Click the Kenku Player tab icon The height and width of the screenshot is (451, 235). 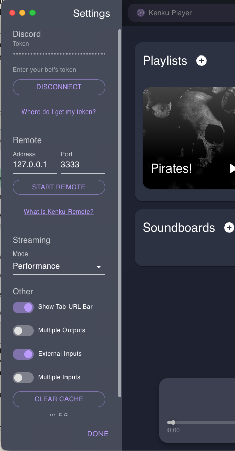(x=140, y=13)
